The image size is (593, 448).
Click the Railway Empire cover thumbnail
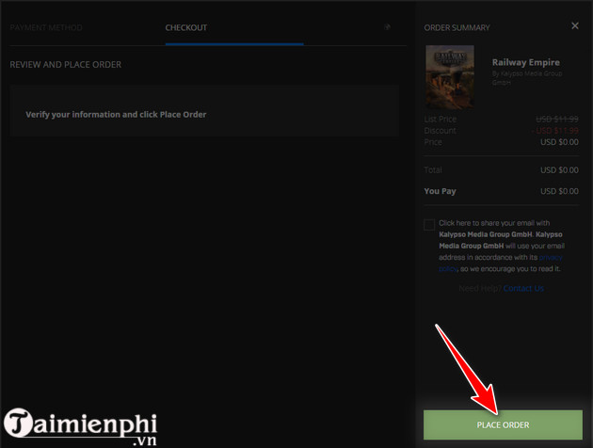point(449,77)
